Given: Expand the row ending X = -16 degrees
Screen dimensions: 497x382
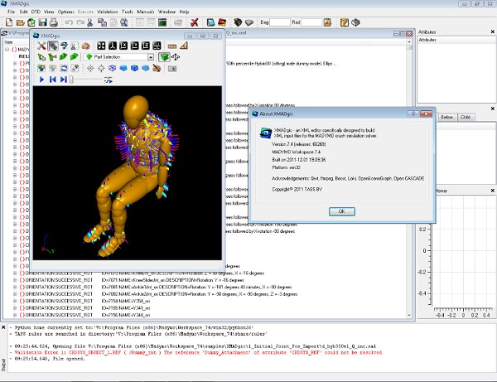Looking at the screenshot, I should [15, 273].
